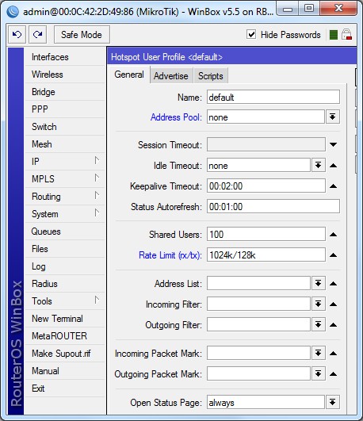Open the Outgoing Filter dropdown
Image resolution: width=363 pixels, height=421 pixels.
click(318, 324)
